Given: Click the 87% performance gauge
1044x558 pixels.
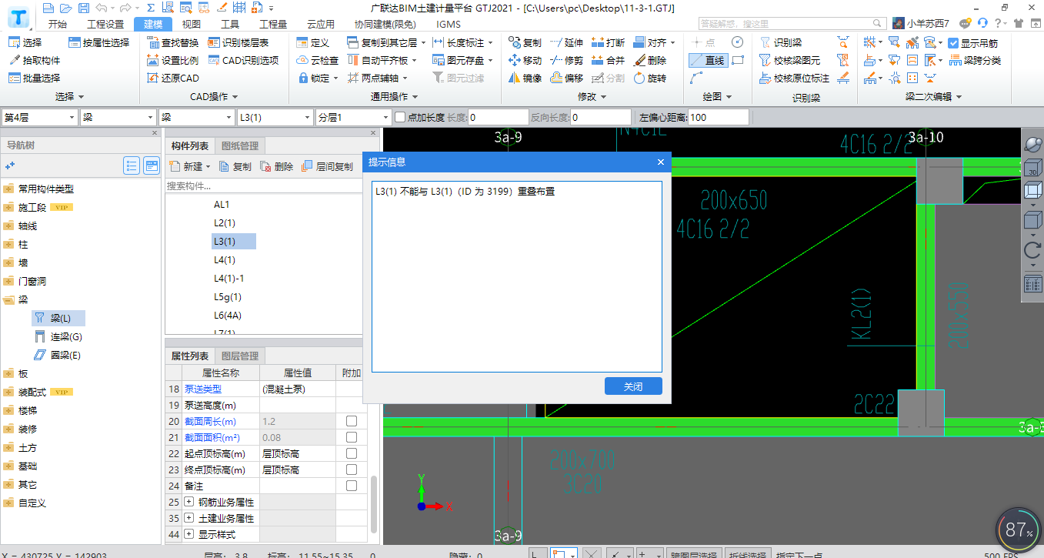Looking at the screenshot, I should pyautogui.click(x=1019, y=530).
